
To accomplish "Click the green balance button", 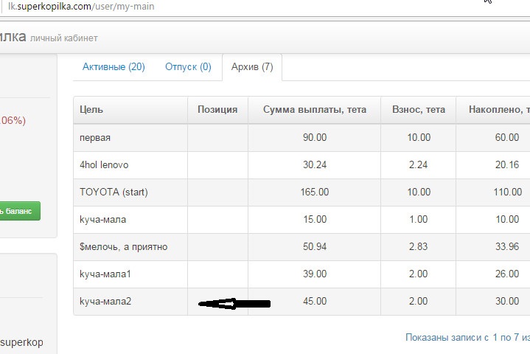I will [x=20, y=210].
